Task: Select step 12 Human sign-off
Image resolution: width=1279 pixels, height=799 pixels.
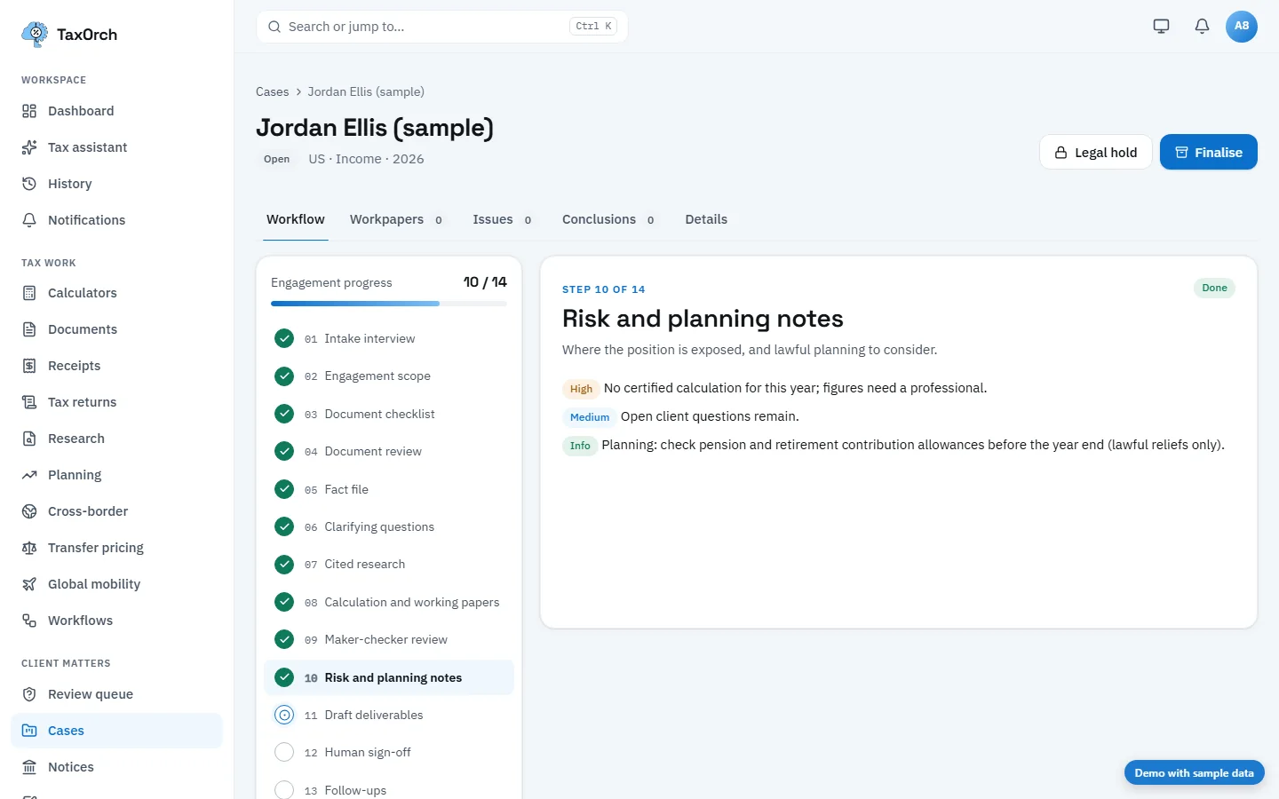Action: tap(389, 752)
